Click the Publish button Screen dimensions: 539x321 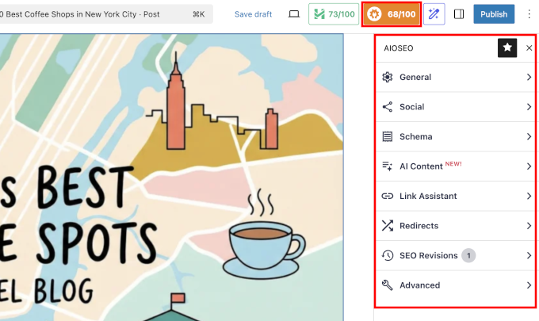[x=494, y=14]
